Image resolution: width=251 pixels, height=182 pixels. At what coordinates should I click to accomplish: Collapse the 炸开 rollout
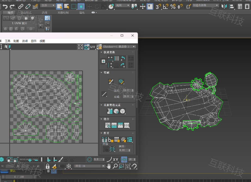click(101, 133)
